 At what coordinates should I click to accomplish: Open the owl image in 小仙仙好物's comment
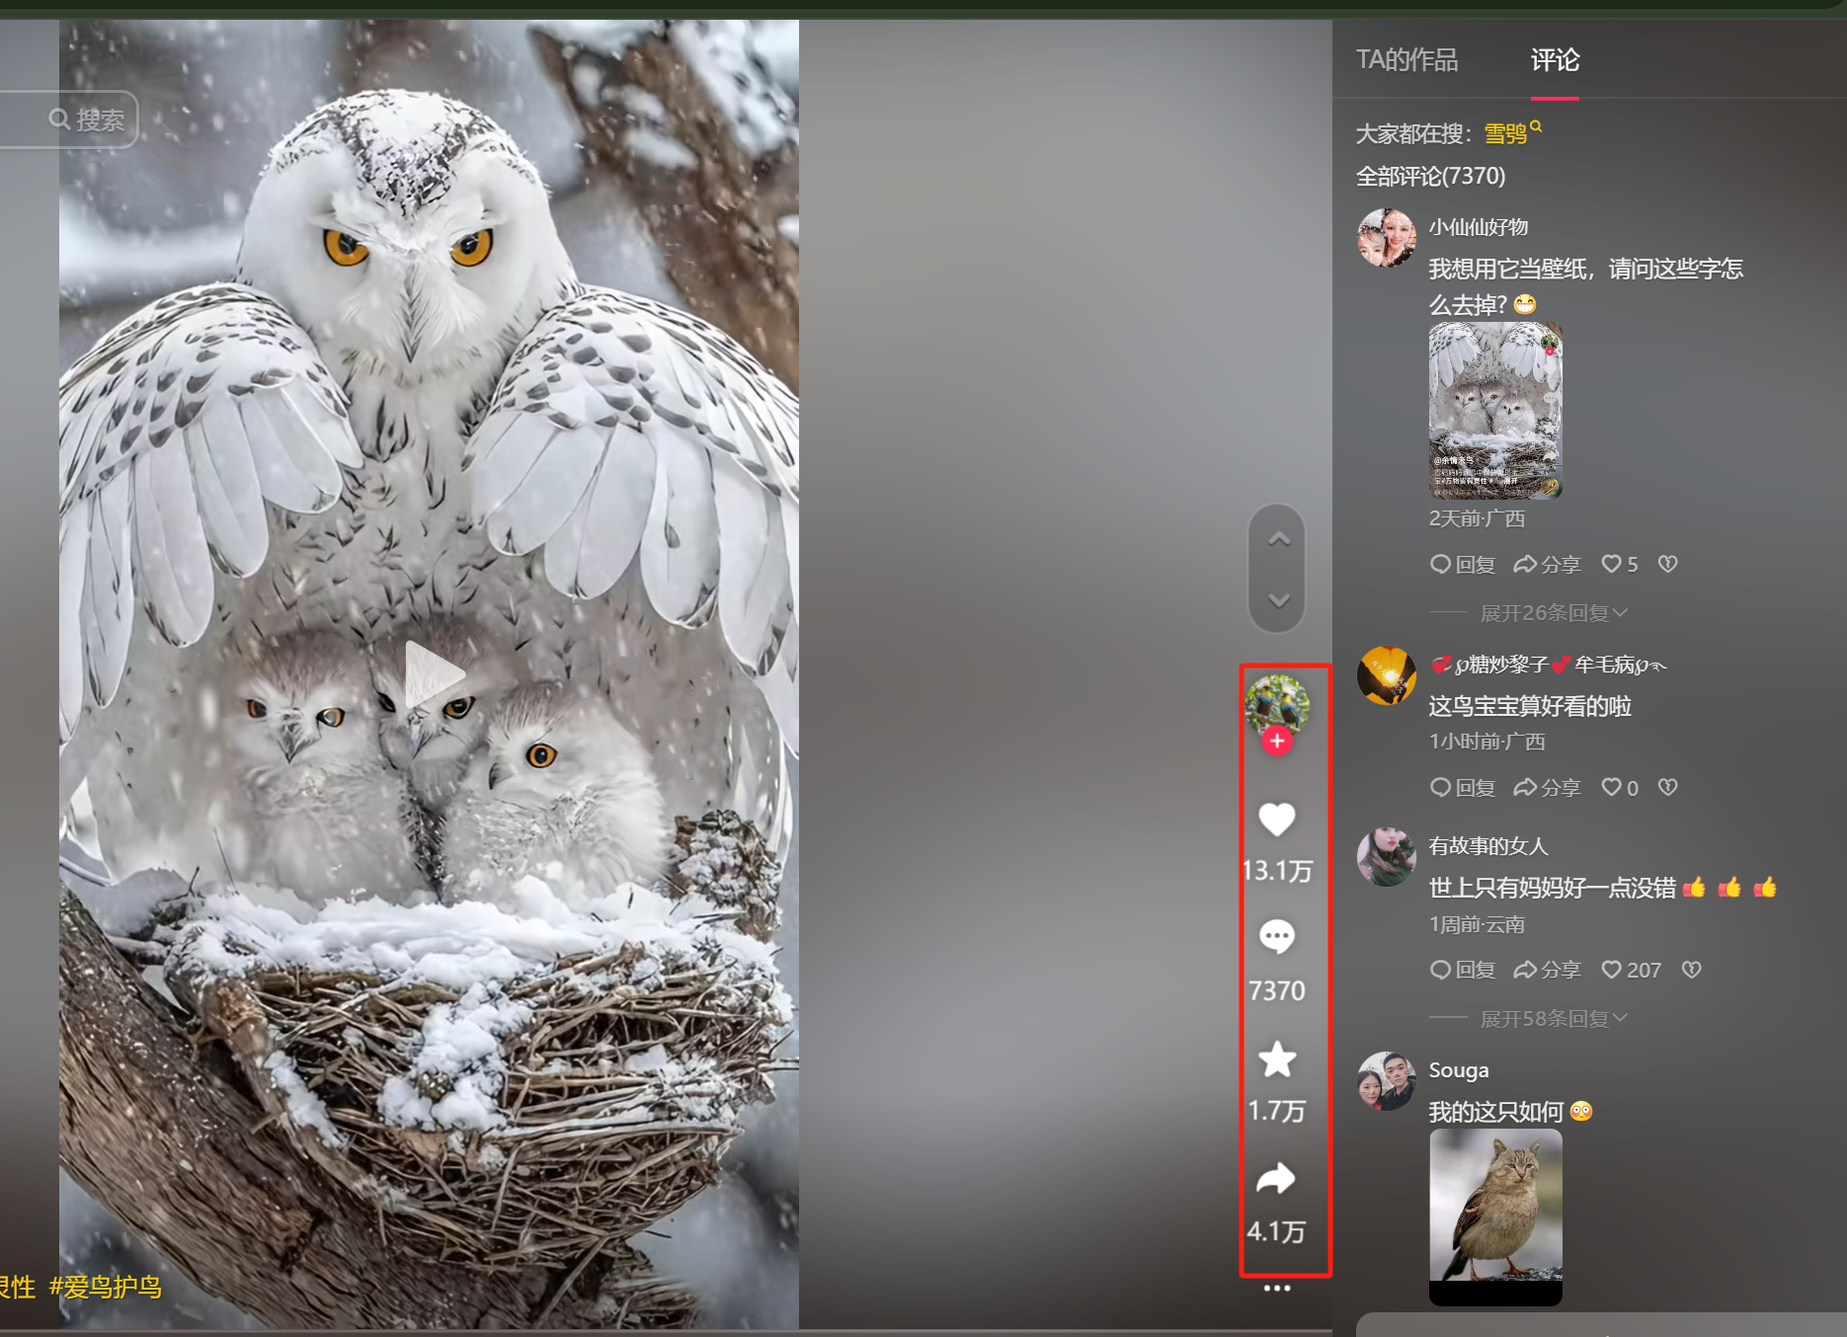pos(1495,410)
